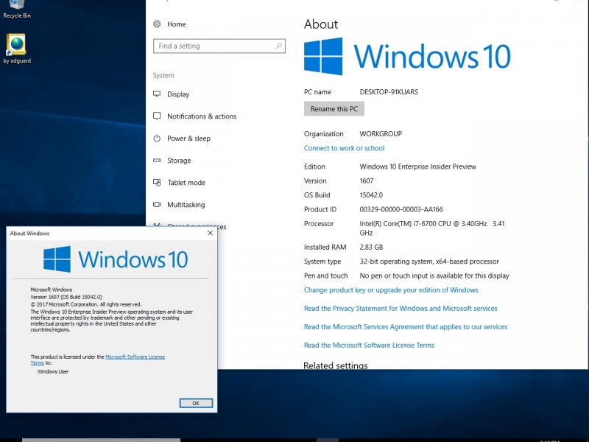Go to Home in Settings
This screenshot has height=442, width=589.
176,24
